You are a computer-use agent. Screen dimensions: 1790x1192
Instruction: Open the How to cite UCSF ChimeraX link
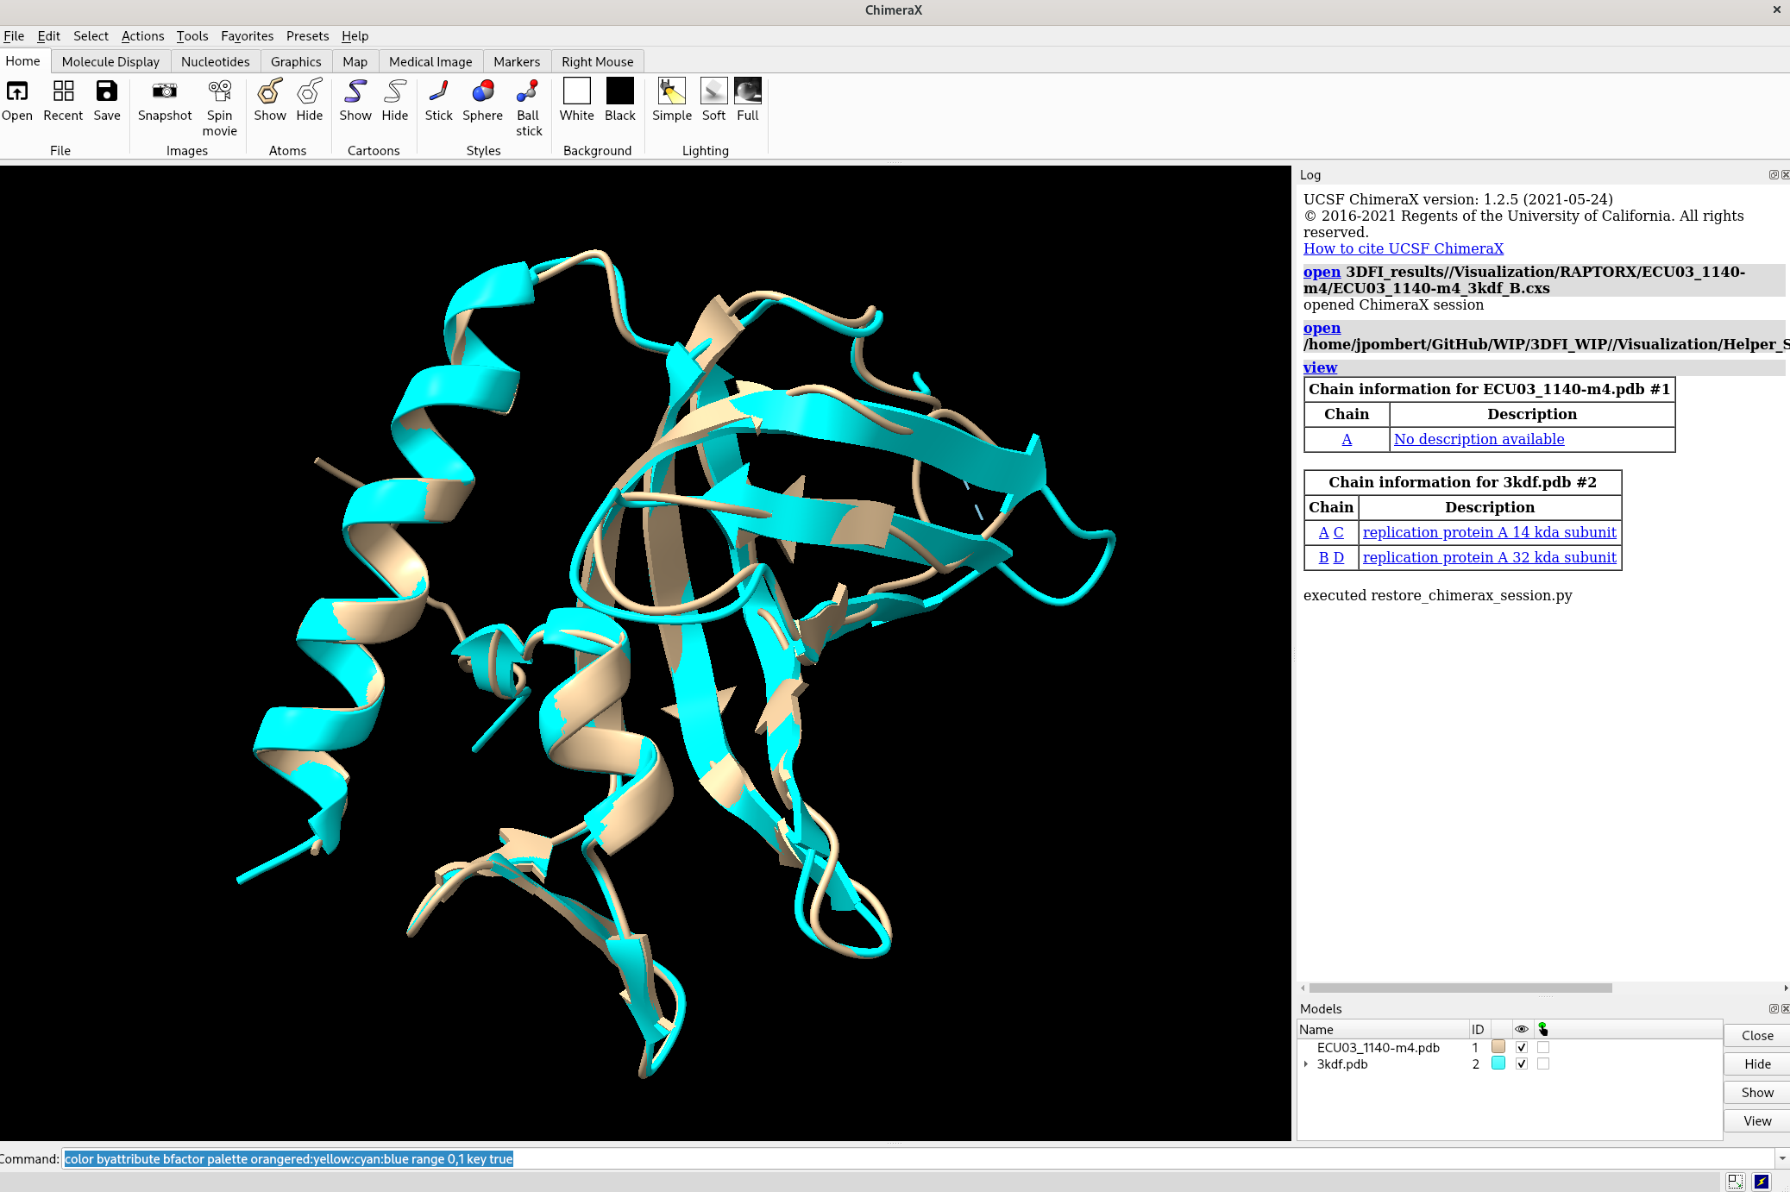1403,248
